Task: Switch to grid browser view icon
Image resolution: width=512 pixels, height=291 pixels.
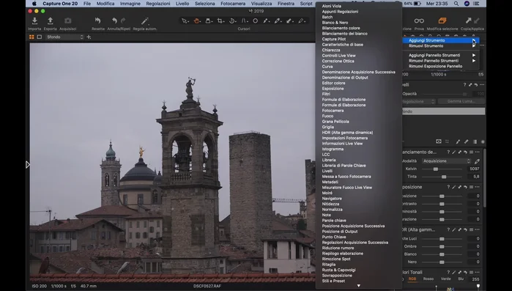Action: coord(31,37)
